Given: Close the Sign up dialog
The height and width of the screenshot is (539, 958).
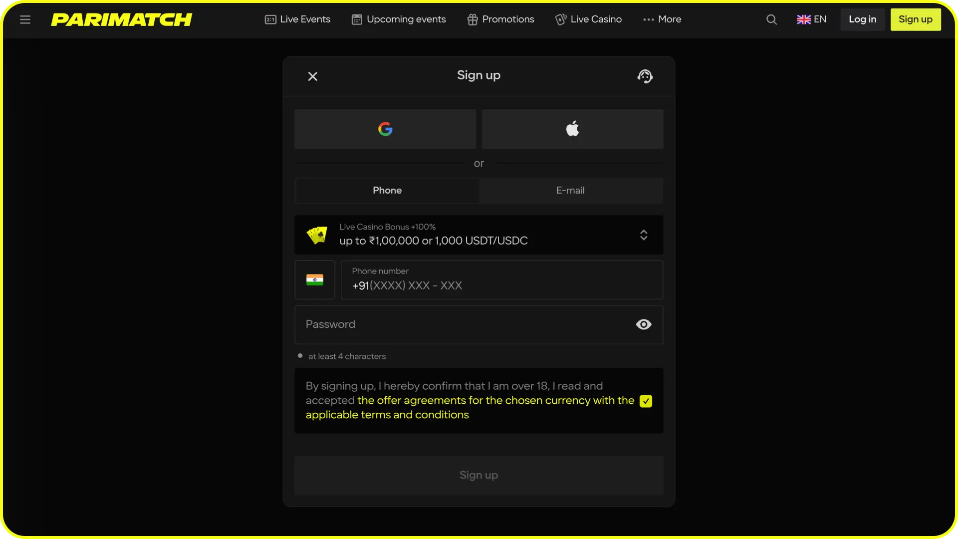Looking at the screenshot, I should (313, 76).
